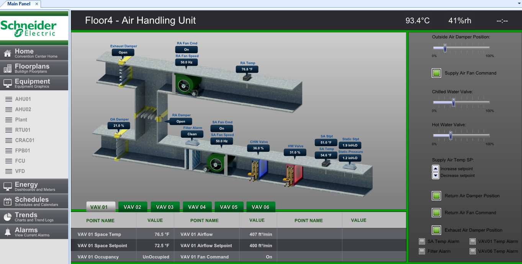The image size is (522, 264).
Task: Toggle the Return Air Fan Command
Action: click(x=436, y=213)
